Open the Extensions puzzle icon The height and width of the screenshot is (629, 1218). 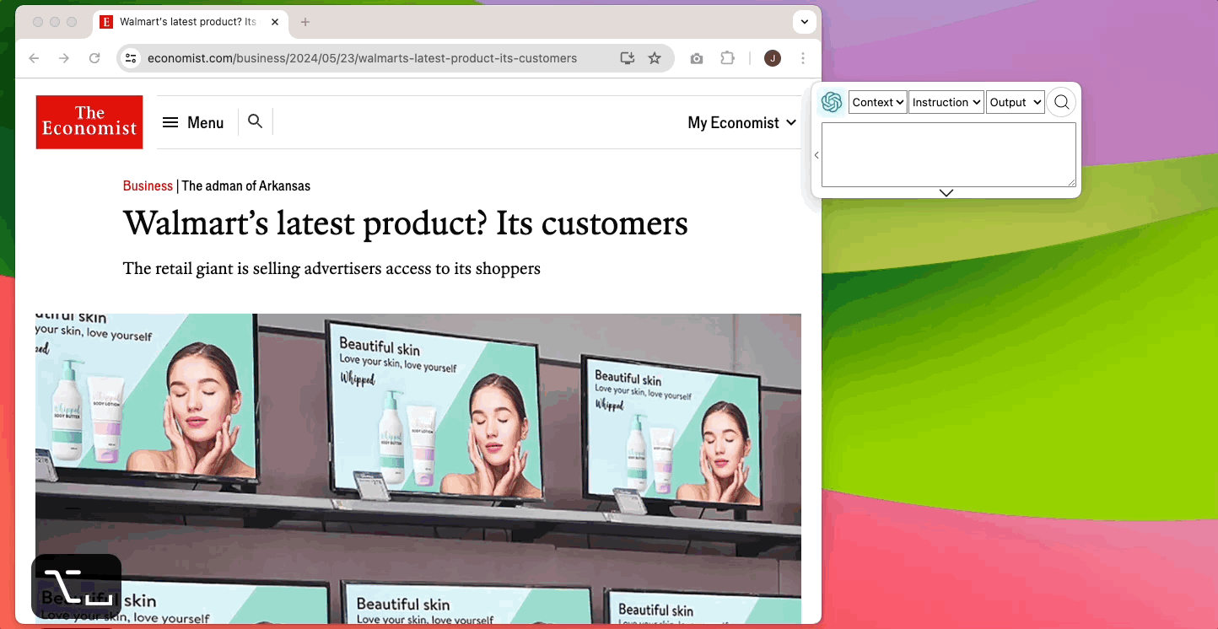point(727,58)
